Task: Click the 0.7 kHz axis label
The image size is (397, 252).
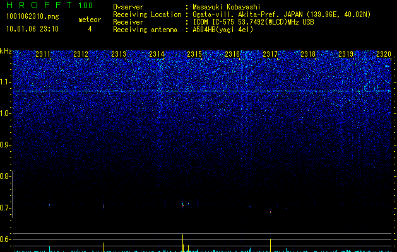Action: (5, 208)
